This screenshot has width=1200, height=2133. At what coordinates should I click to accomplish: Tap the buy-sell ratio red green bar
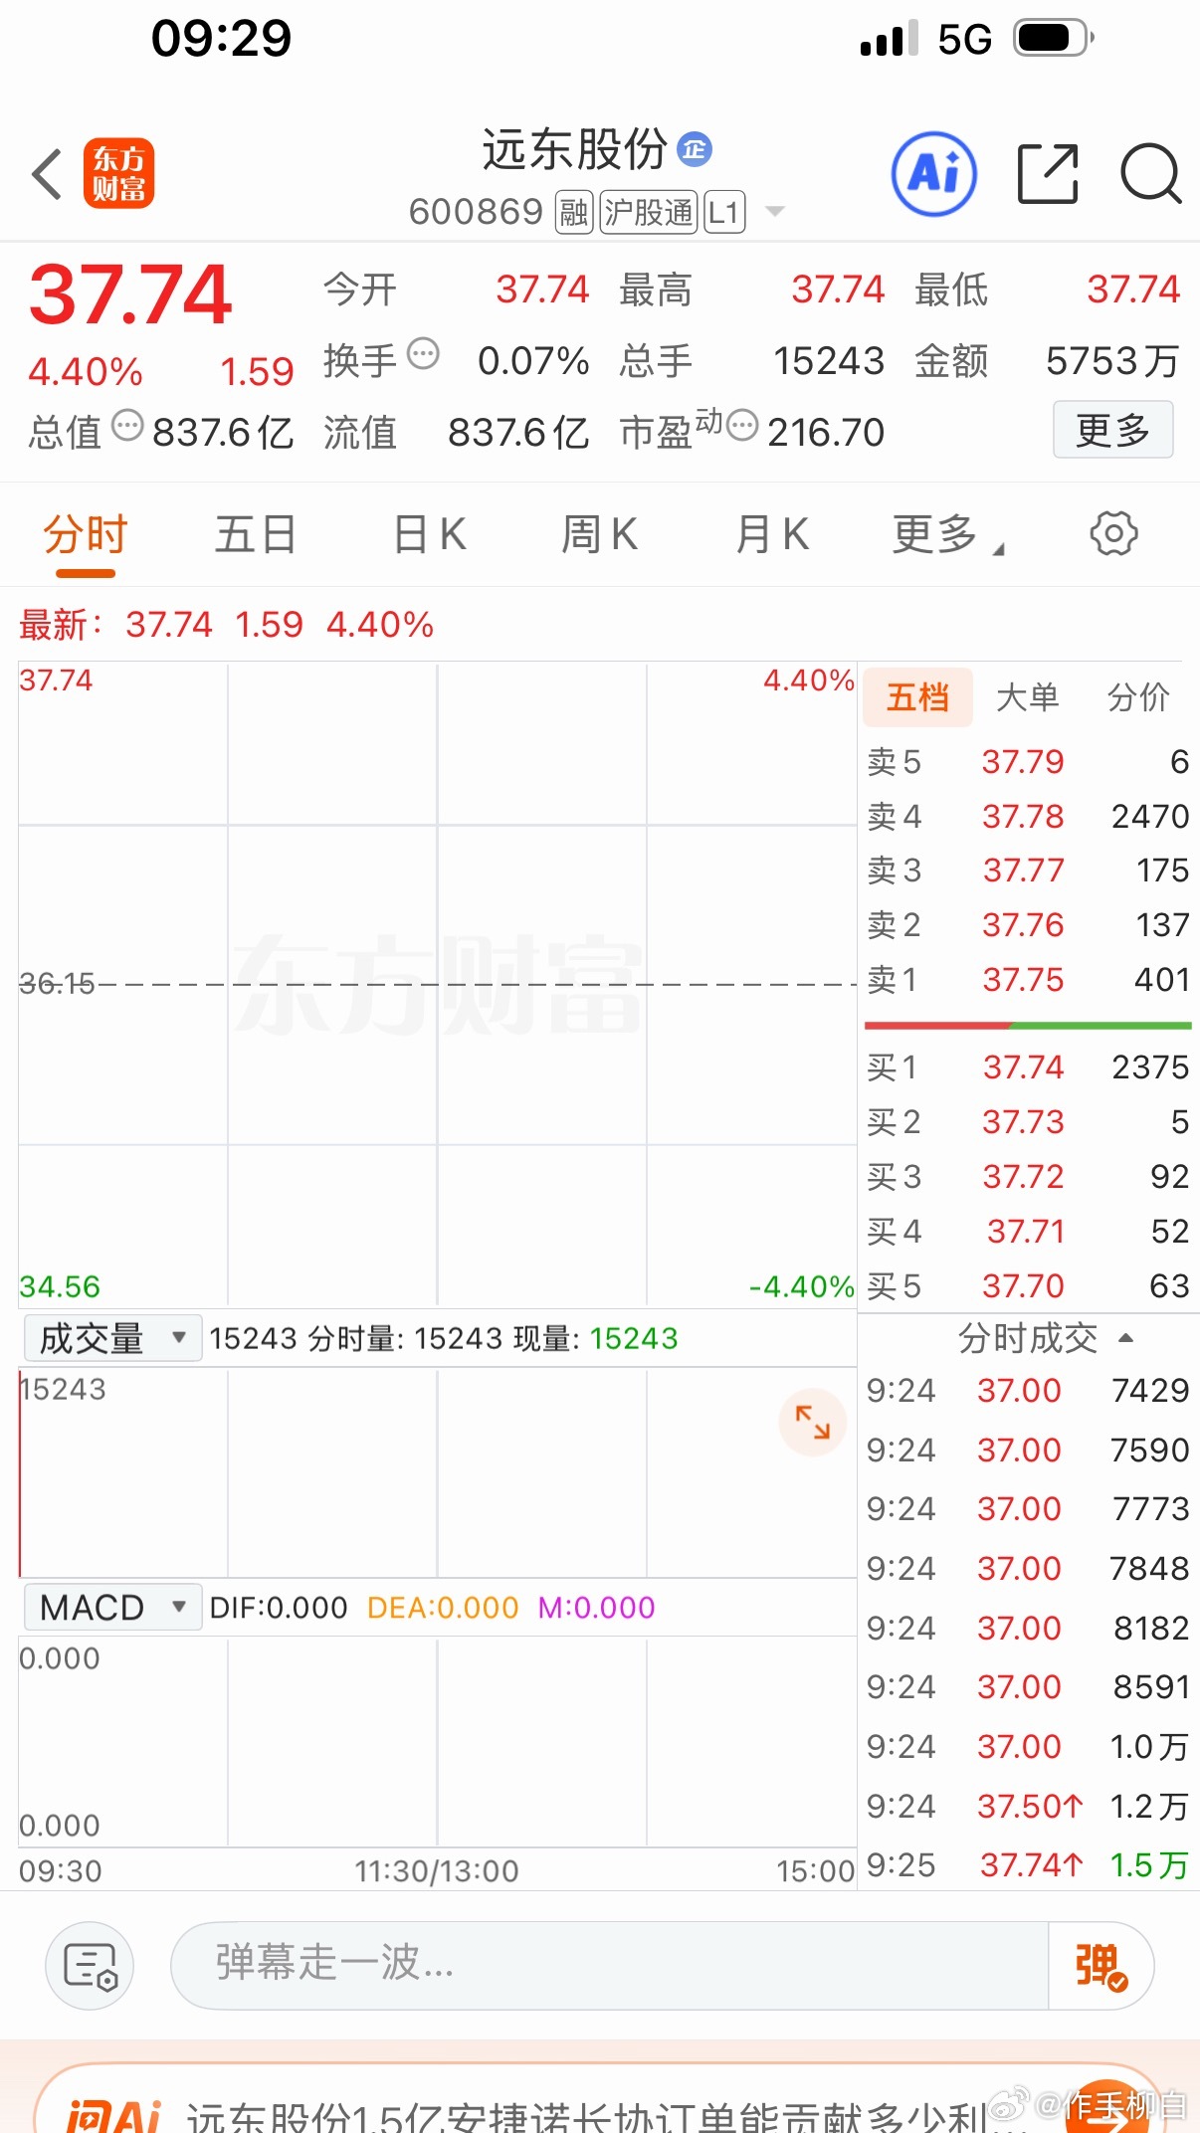[1028, 1025]
